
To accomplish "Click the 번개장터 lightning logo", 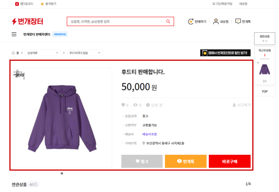I will [x=27, y=21].
